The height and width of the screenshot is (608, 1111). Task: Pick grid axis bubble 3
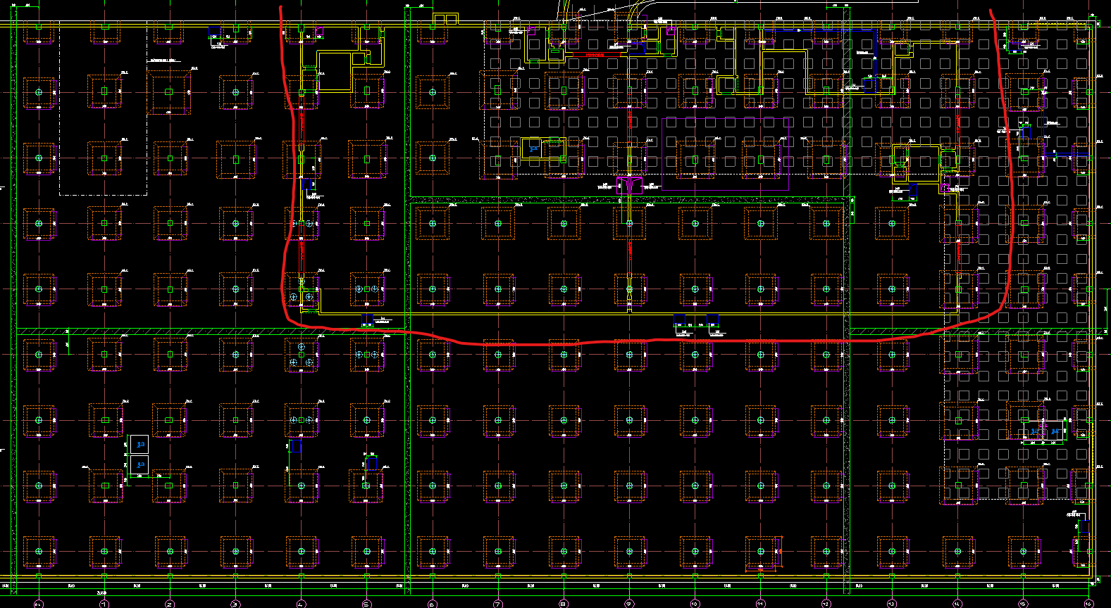click(235, 604)
